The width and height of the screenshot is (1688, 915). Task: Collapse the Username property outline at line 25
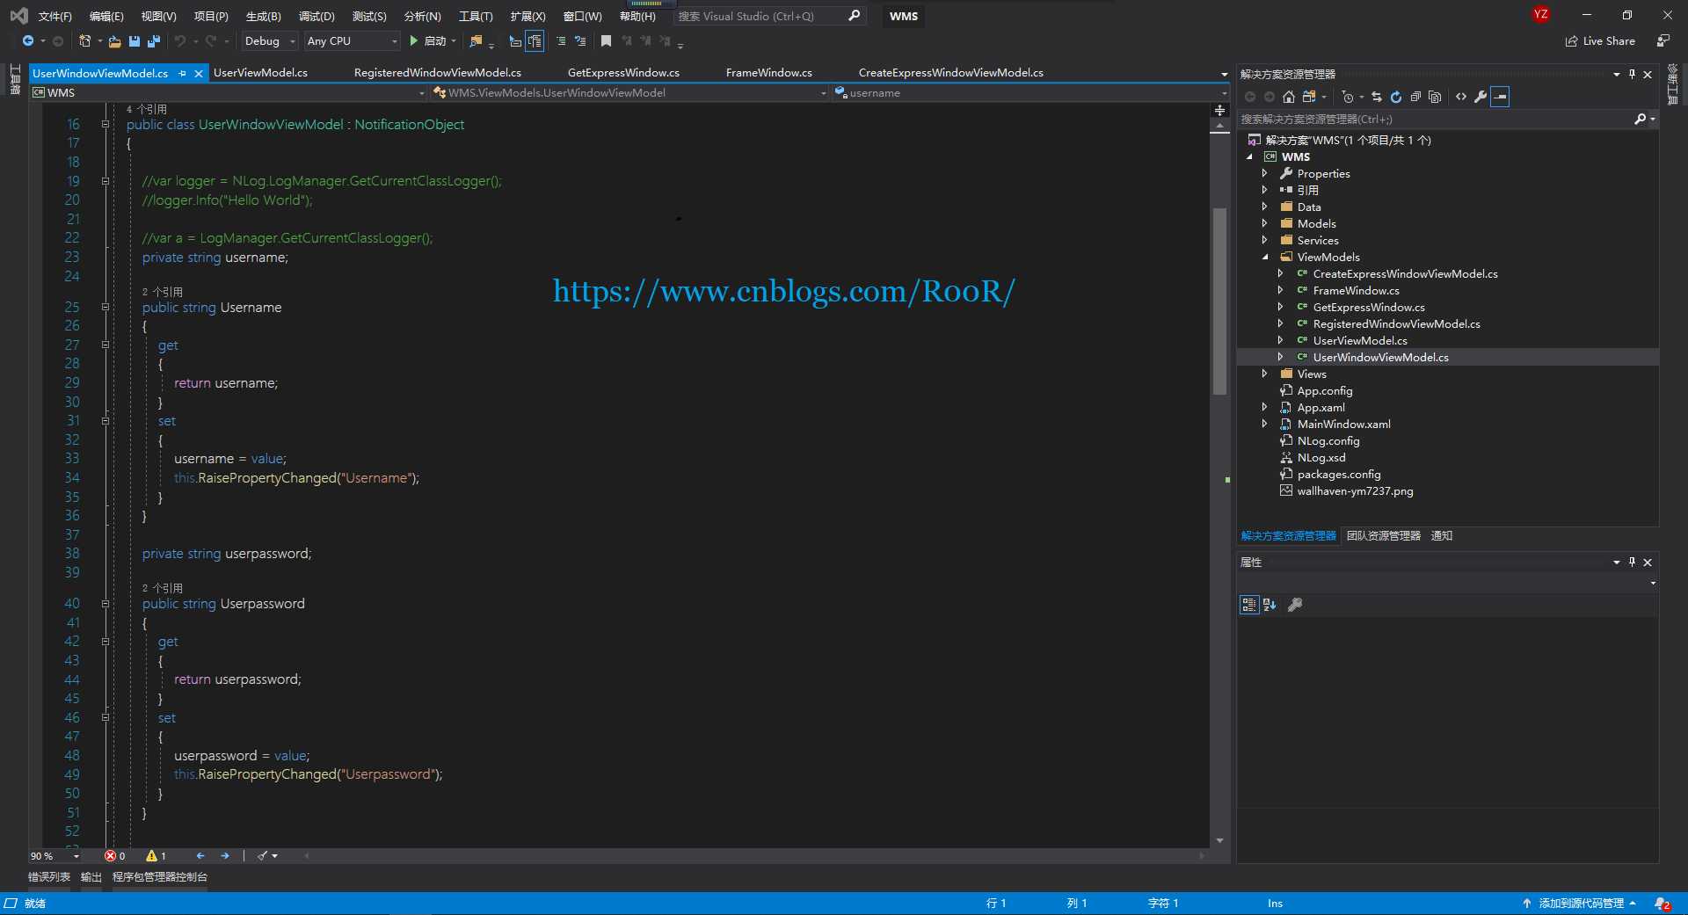105,308
